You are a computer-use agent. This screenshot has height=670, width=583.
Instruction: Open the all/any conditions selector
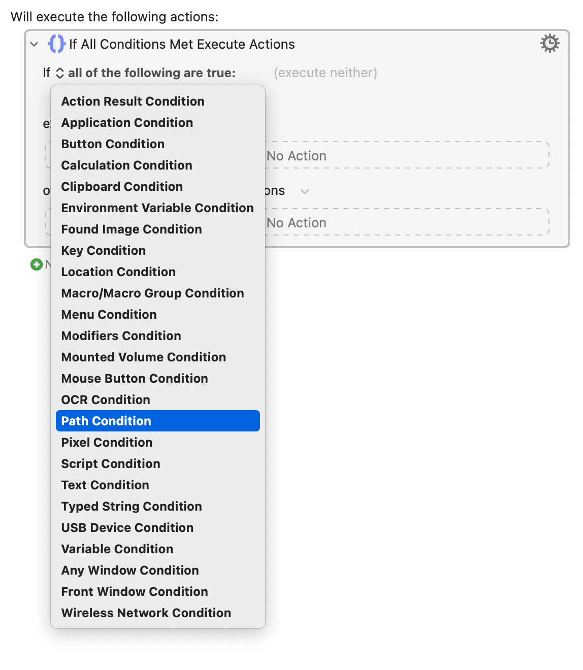(60, 73)
